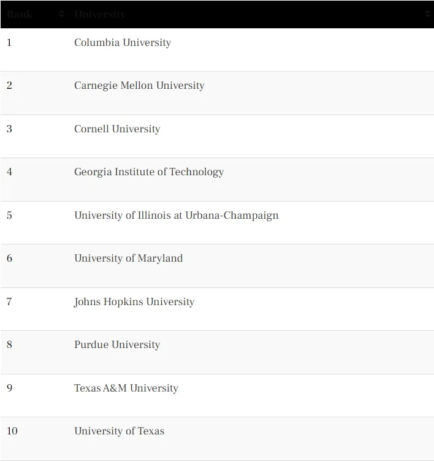Click rank number 10 cell
Image resolution: width=434 pixels, height=462 pixels.
(12, 431)
